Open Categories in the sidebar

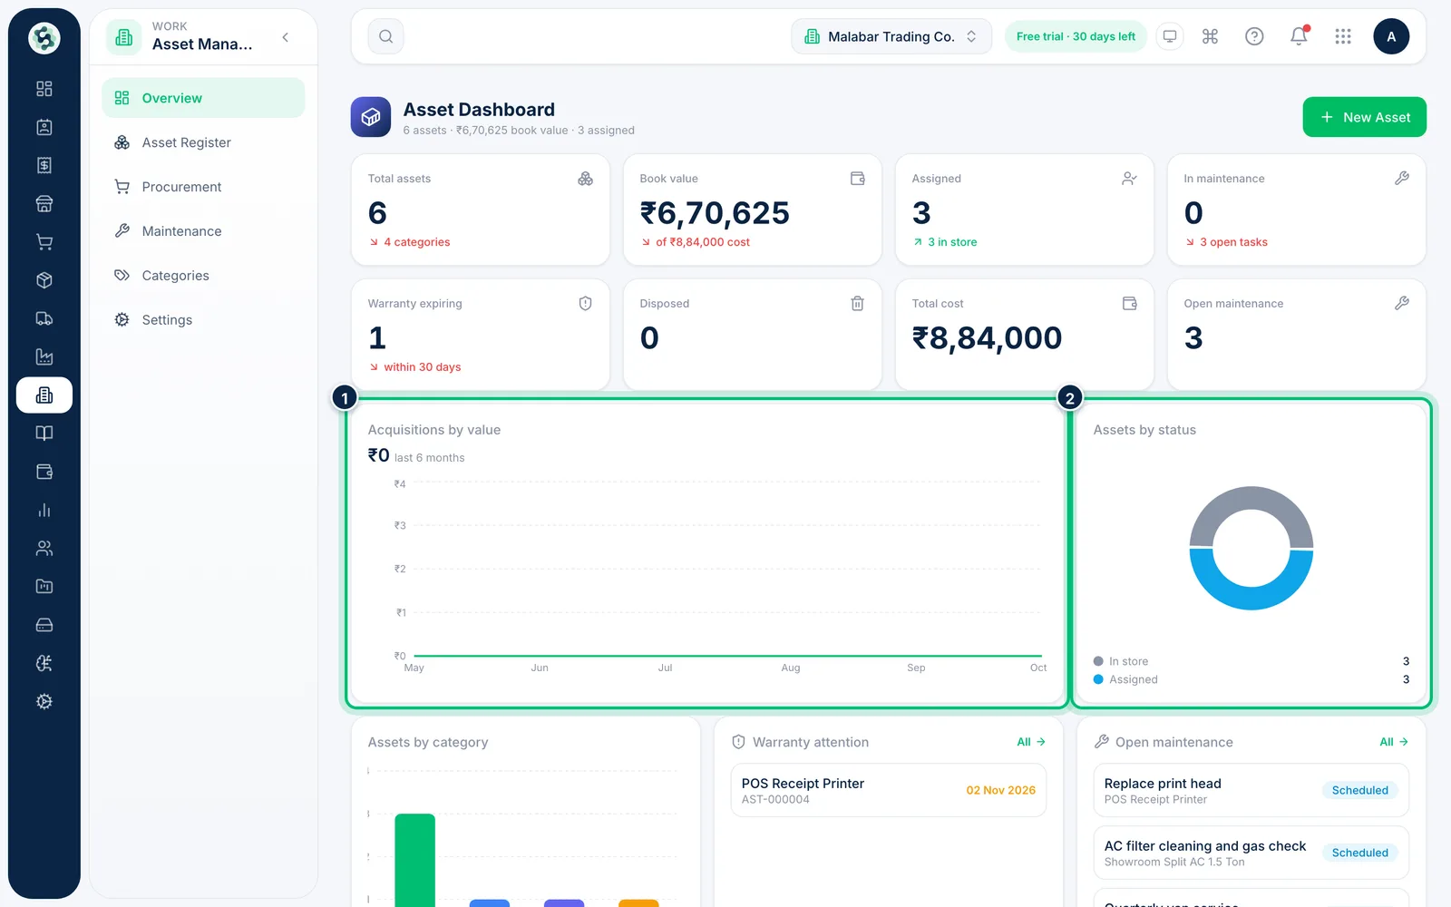[203, 276]
